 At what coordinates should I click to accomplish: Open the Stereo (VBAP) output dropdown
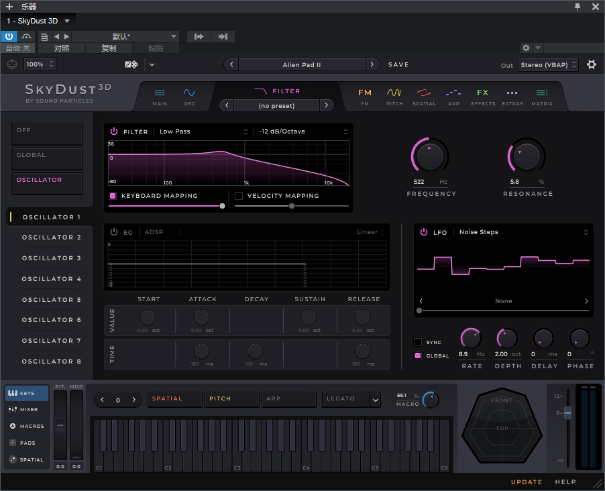[548, 65]
